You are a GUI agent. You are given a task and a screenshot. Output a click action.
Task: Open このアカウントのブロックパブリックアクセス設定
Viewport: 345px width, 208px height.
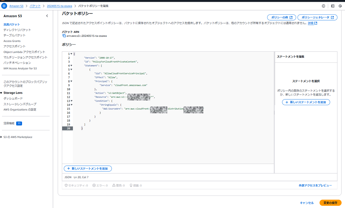[25, 84]
